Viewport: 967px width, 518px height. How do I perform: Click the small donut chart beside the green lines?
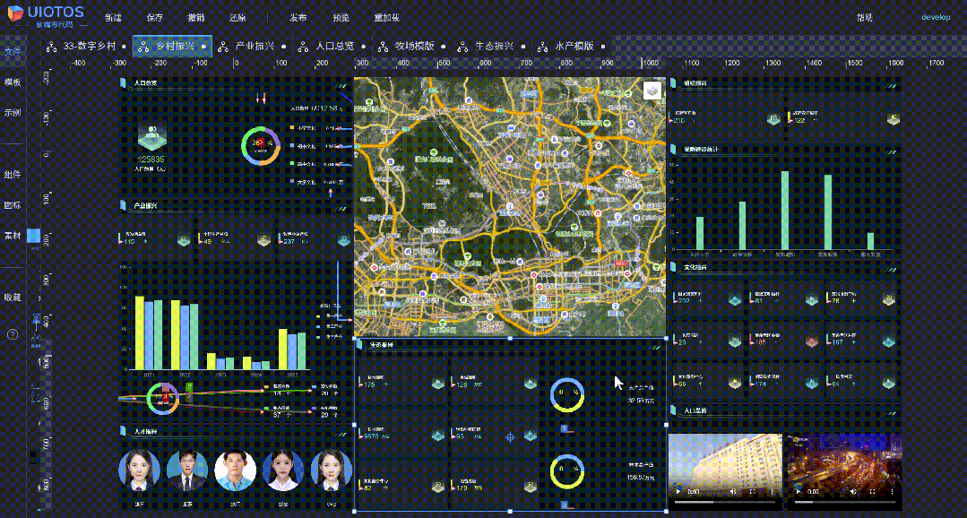163,399
